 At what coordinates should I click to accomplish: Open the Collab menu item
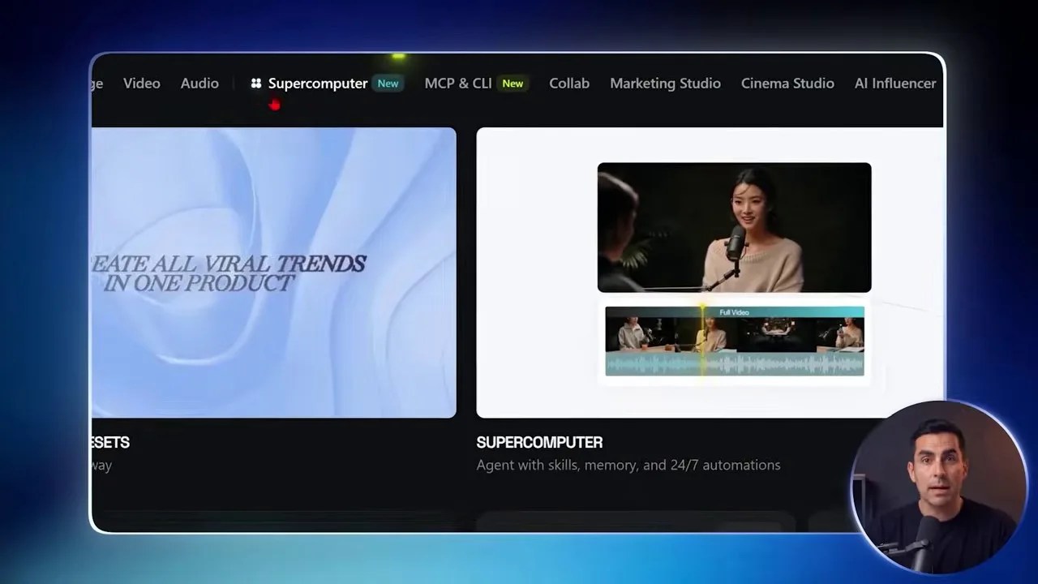[569, 84]
